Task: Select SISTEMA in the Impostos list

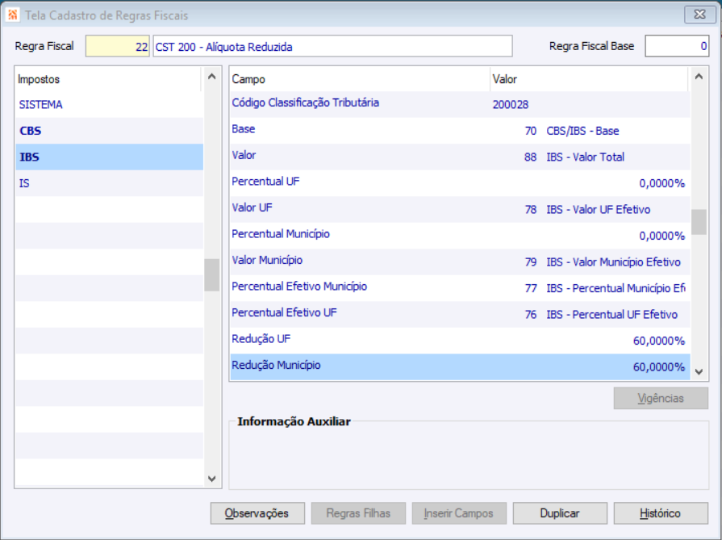Action: tap(109, 105)
